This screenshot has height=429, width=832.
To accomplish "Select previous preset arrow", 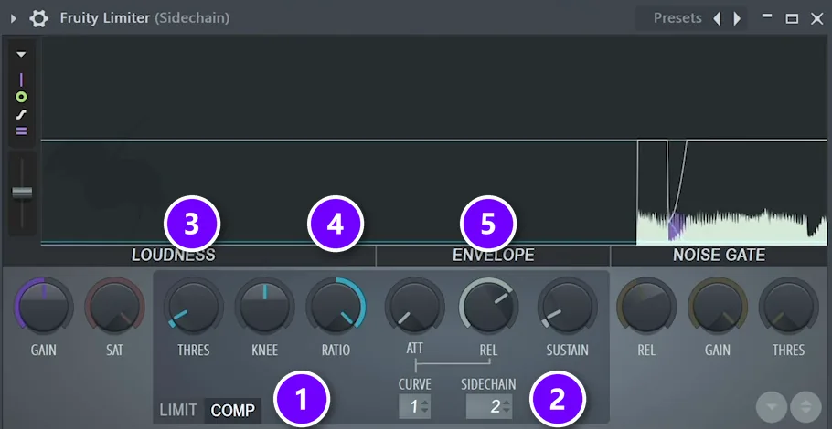I will click(717, 18).
